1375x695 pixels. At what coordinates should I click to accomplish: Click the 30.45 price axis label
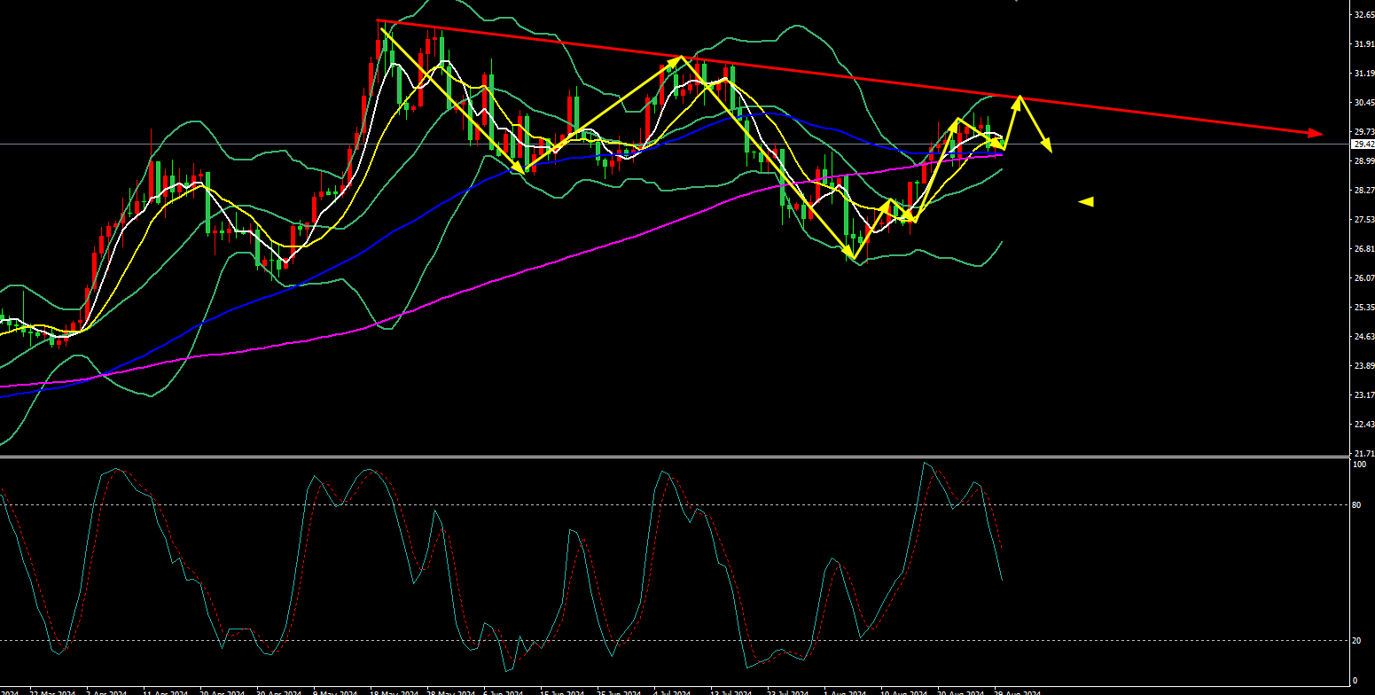pos(1363,103)
